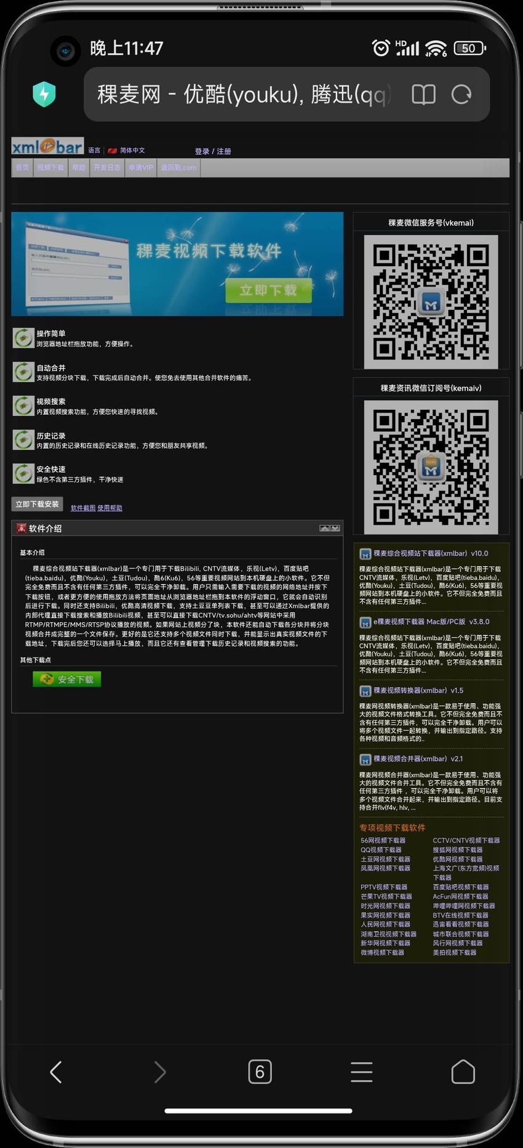Go to browser home page icon
Viewport: 523px width, 1148px height.
463,1072
